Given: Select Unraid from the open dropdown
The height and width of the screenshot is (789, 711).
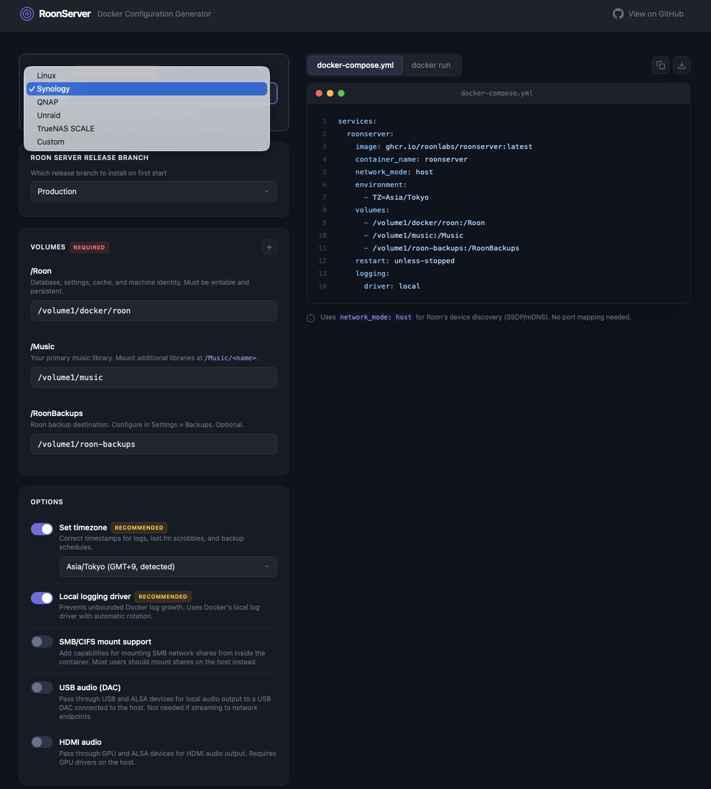Looking at the screenshot, I should [x=49, y=115].
